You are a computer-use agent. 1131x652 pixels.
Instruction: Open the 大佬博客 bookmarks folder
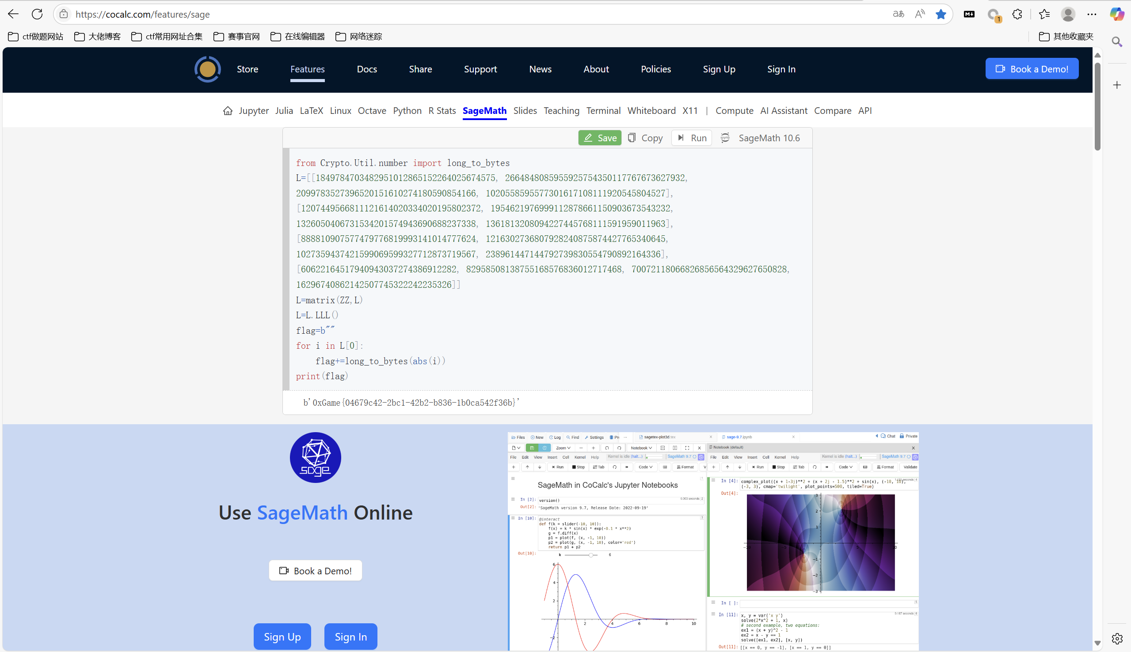point(97,36)
